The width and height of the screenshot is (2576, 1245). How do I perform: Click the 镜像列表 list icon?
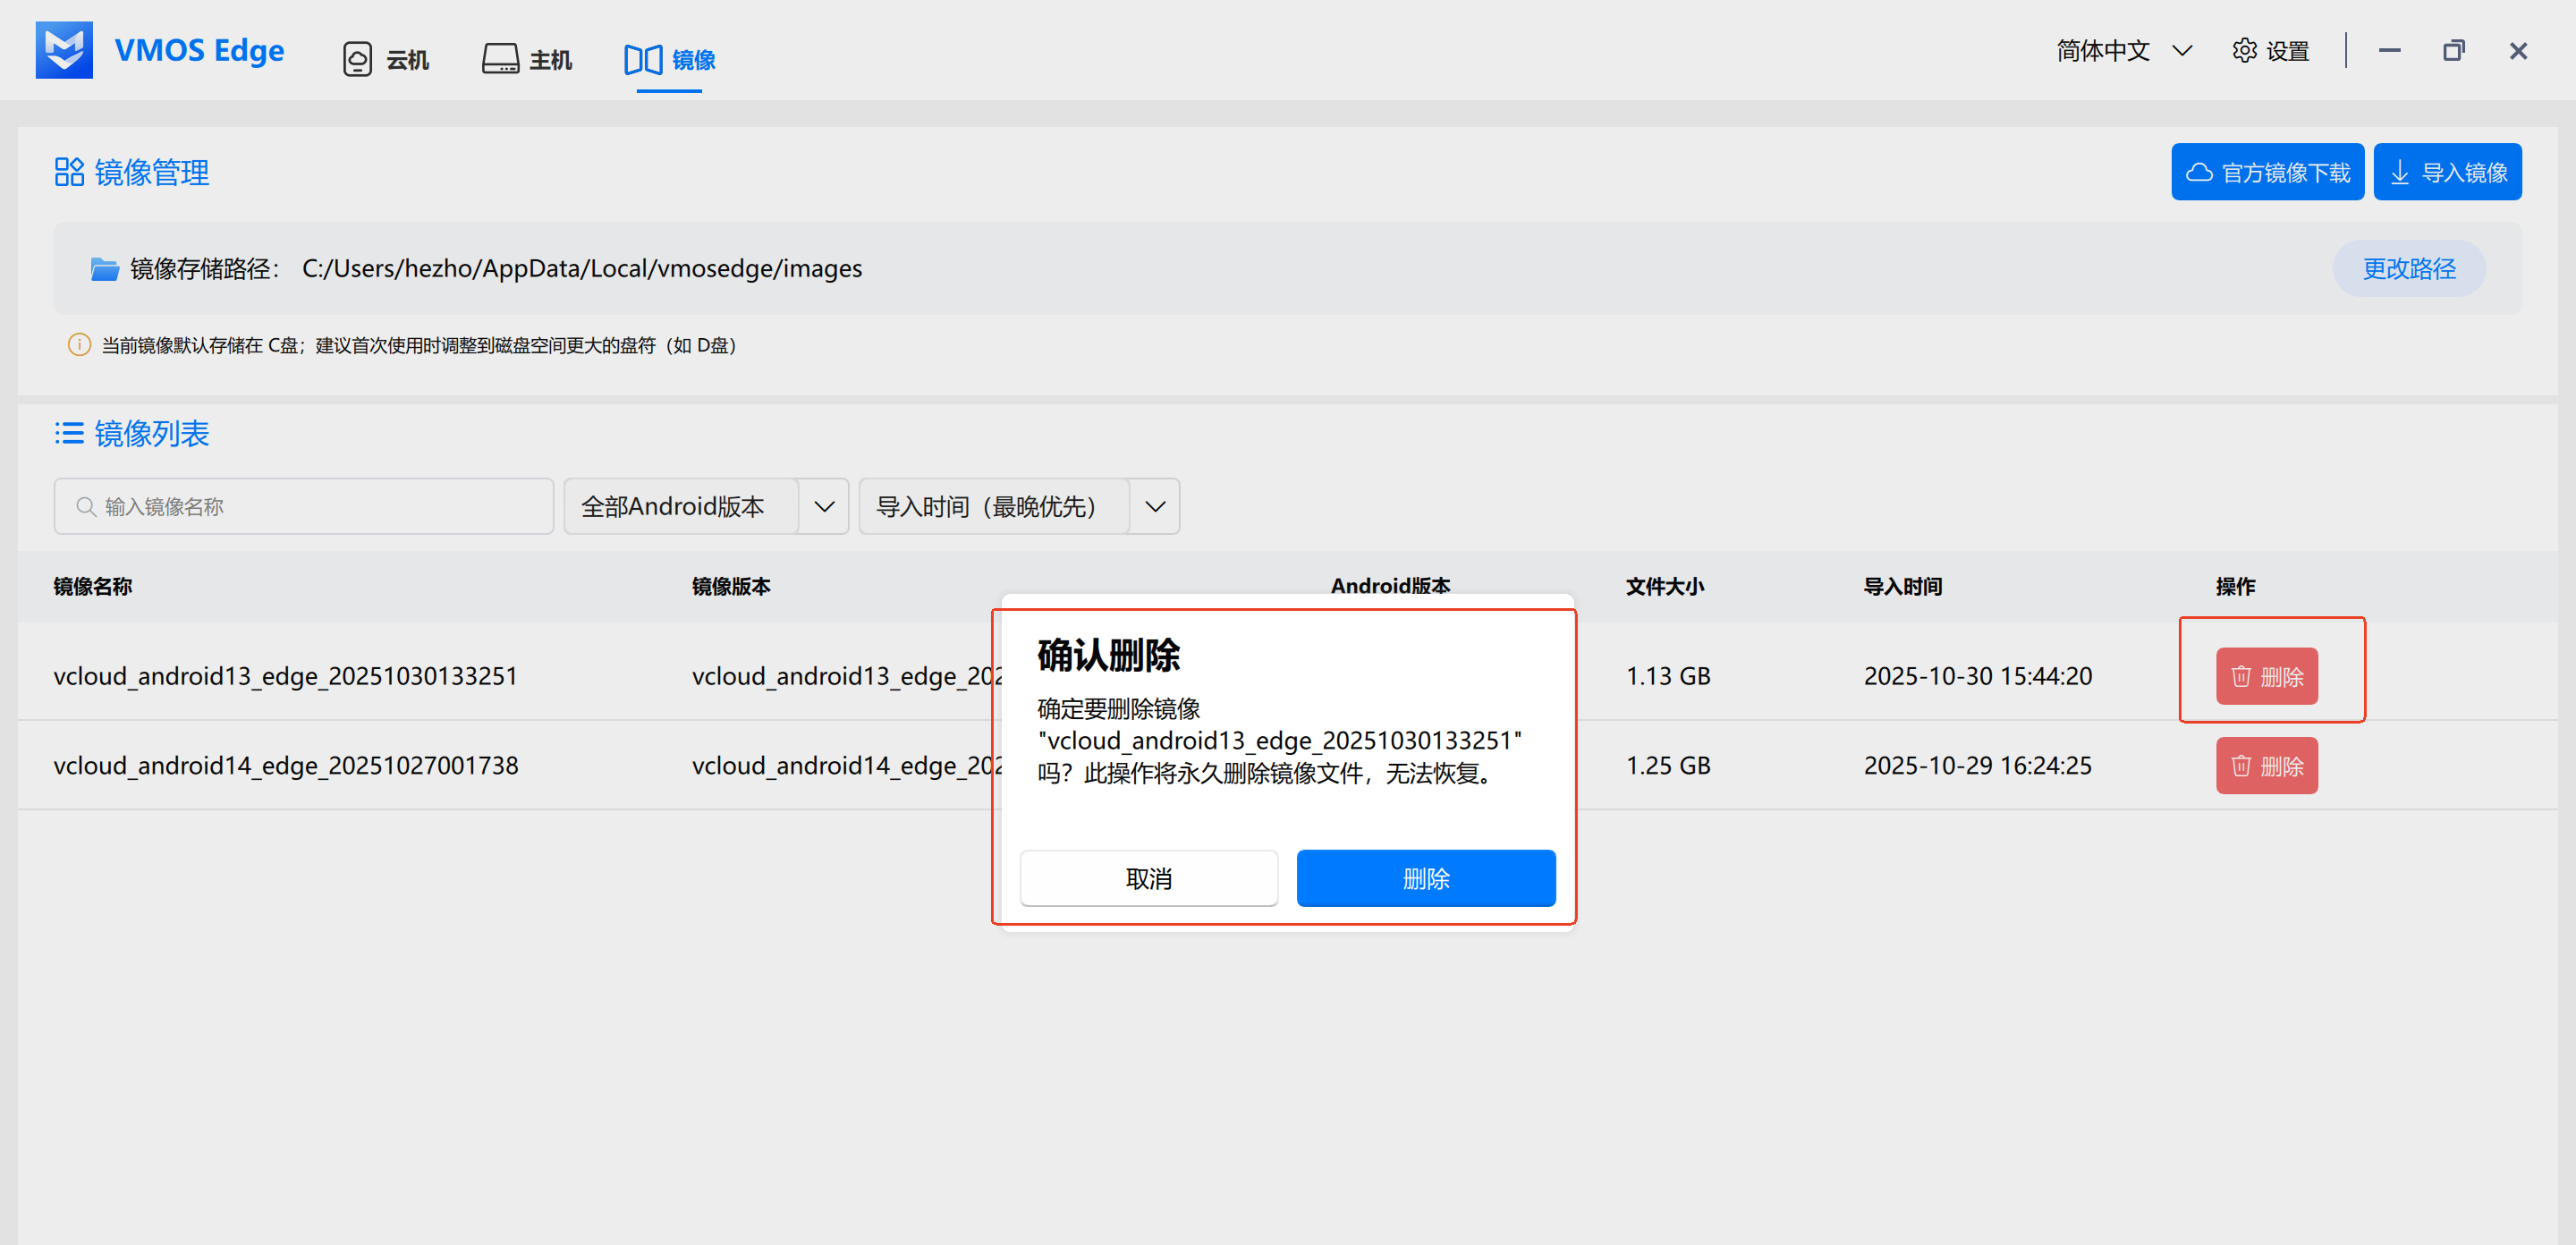(x=69, y=433)
